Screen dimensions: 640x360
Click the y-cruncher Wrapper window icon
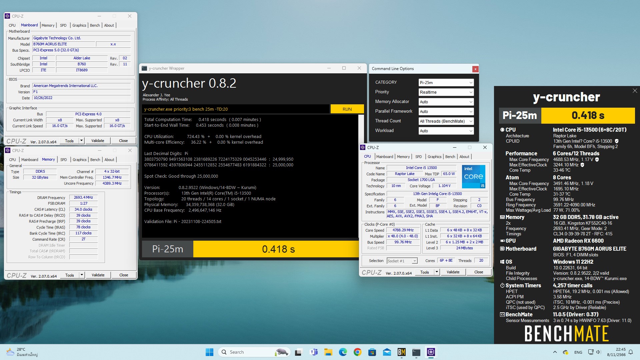coord(144,68)
